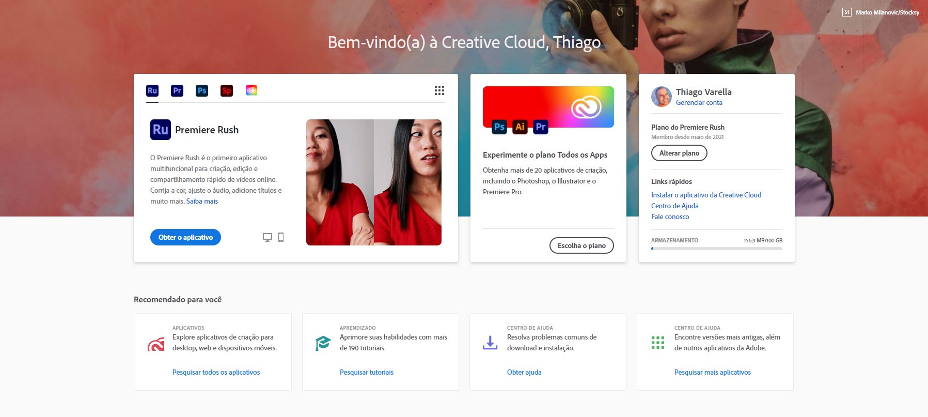Open the Saiba mais link
The height and width of the screenshot is (417, 928).
202,201
